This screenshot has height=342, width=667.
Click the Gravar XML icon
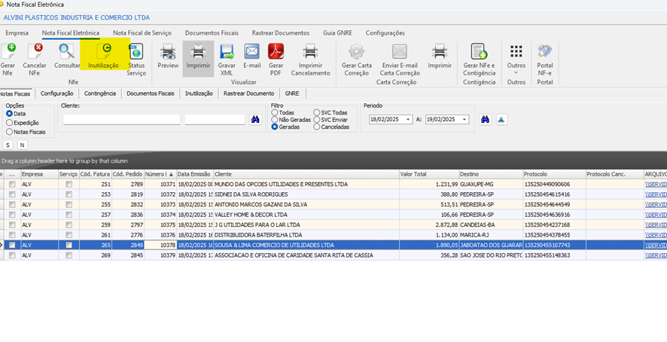click(227, 52)
